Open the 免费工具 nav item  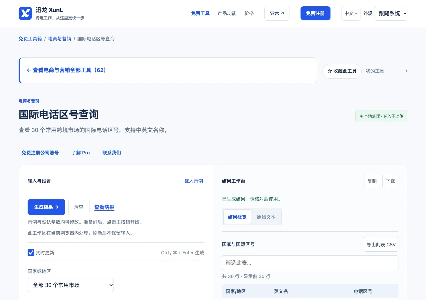(200, 13)
